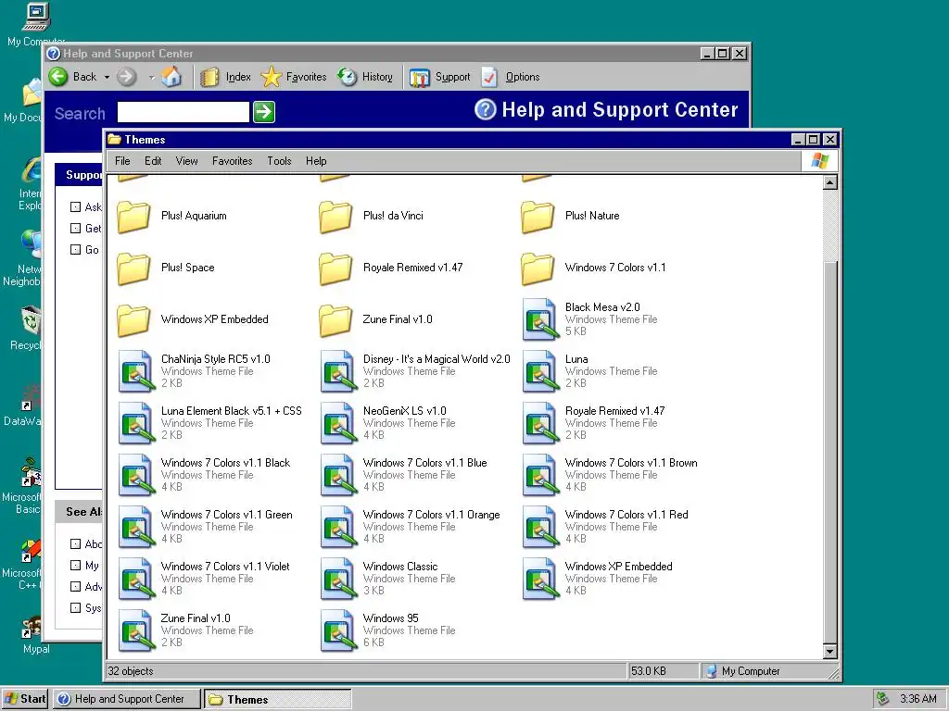This screenshot has width=949, height=711.
Task: Select Windows 7 Colors v1.1 Brown theme
Action: [x=611, y=475]
